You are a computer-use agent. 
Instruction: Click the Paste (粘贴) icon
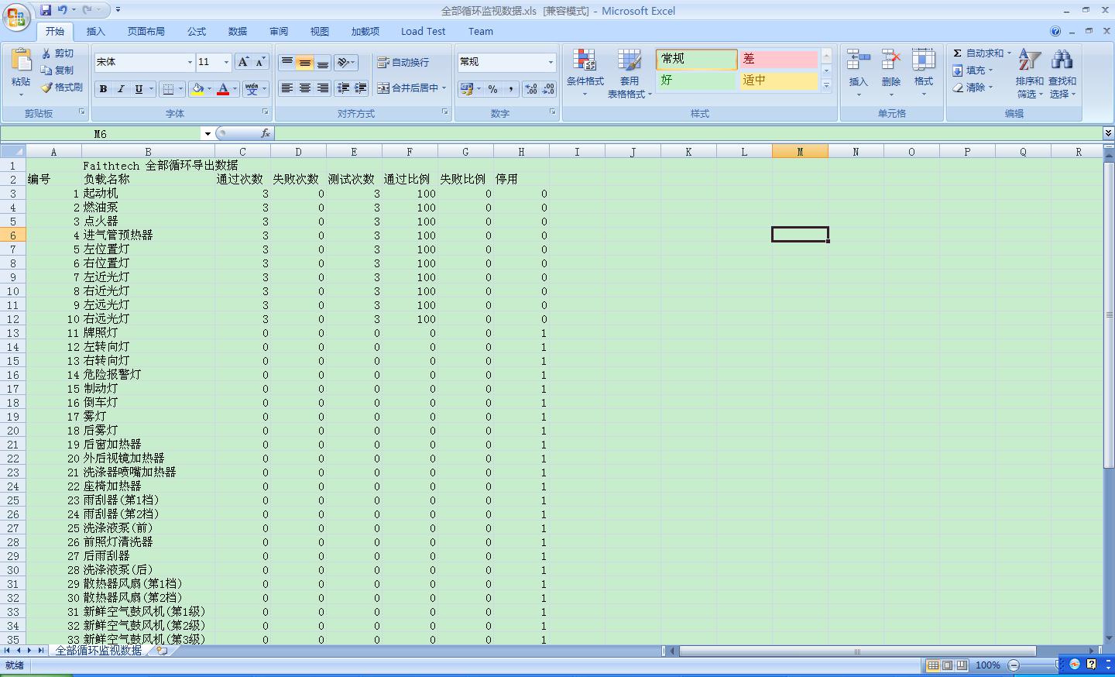click(x=21, y=62)
